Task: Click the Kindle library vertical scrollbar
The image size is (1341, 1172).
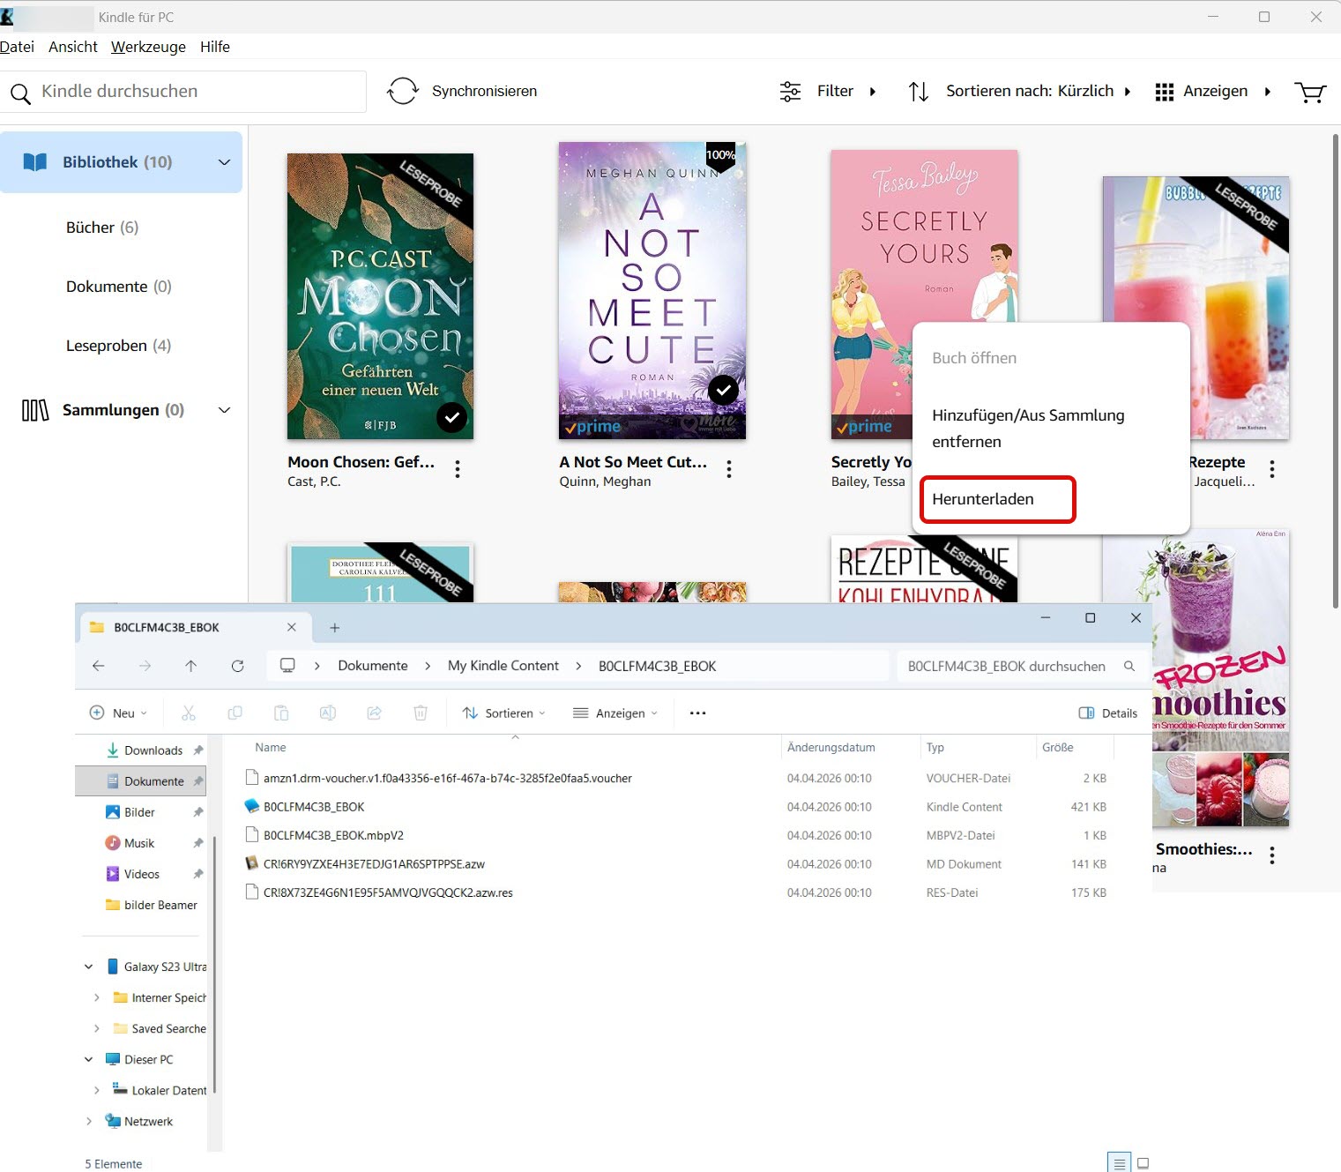Action: 1336,370
